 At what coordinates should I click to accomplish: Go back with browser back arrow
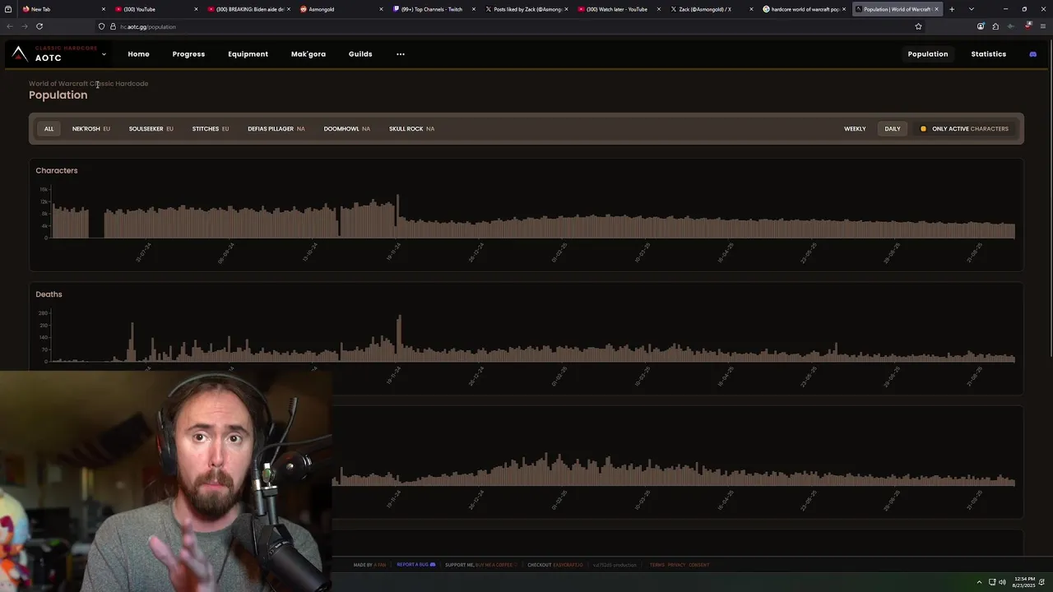(x=10, y=26)
